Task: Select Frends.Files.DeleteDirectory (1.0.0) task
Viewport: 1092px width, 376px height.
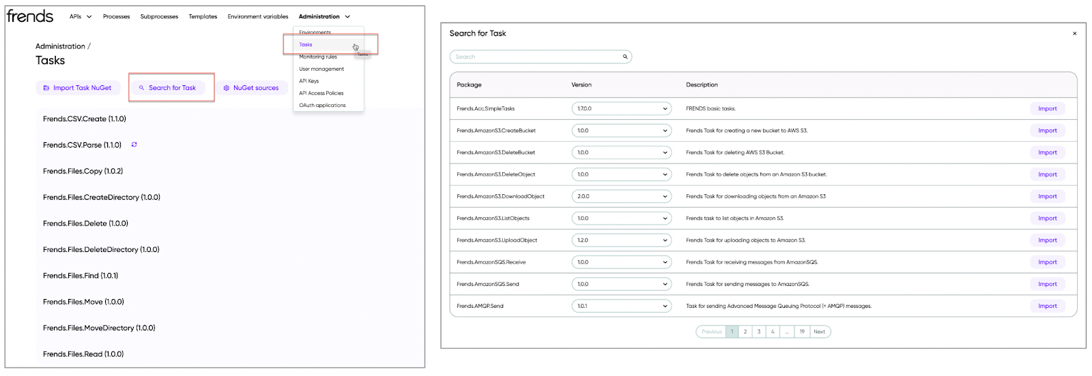Action: click(101, 250)
